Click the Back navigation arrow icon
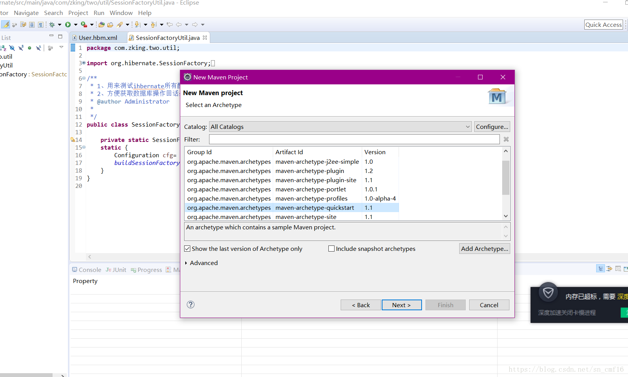Image resolution: width=628 pixels, height=377 pixels. [x=179, y=25]
